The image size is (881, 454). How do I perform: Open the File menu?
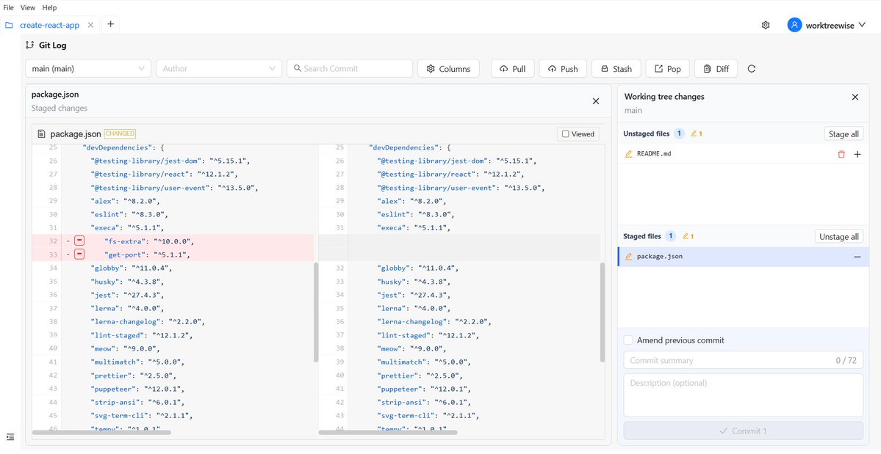[9, 8]
